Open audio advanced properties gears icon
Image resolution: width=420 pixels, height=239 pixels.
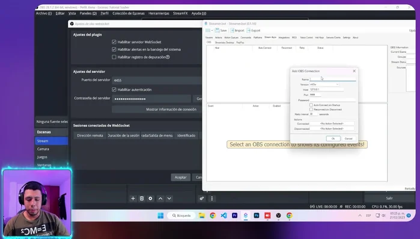pos(202,199)
